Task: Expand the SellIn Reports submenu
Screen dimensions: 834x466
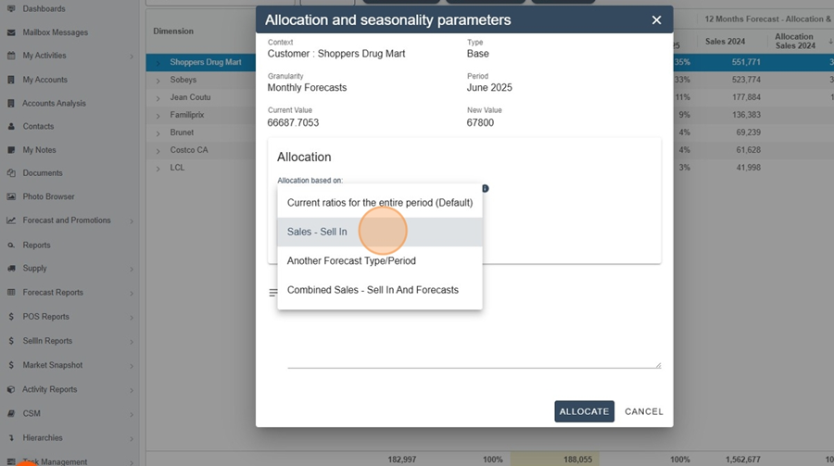Action: point(132,342)
